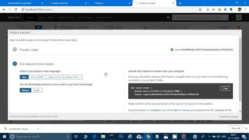Click the Run analysis on your project heading

pos(37,64)
